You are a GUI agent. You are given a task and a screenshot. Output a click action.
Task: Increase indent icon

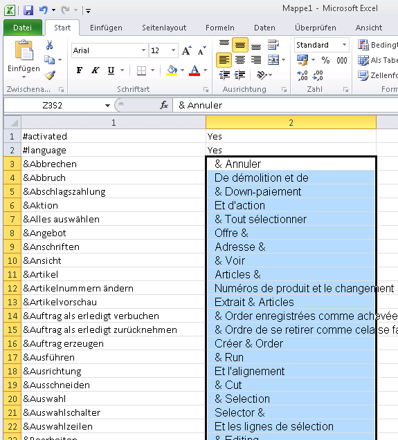click(239, 75)
